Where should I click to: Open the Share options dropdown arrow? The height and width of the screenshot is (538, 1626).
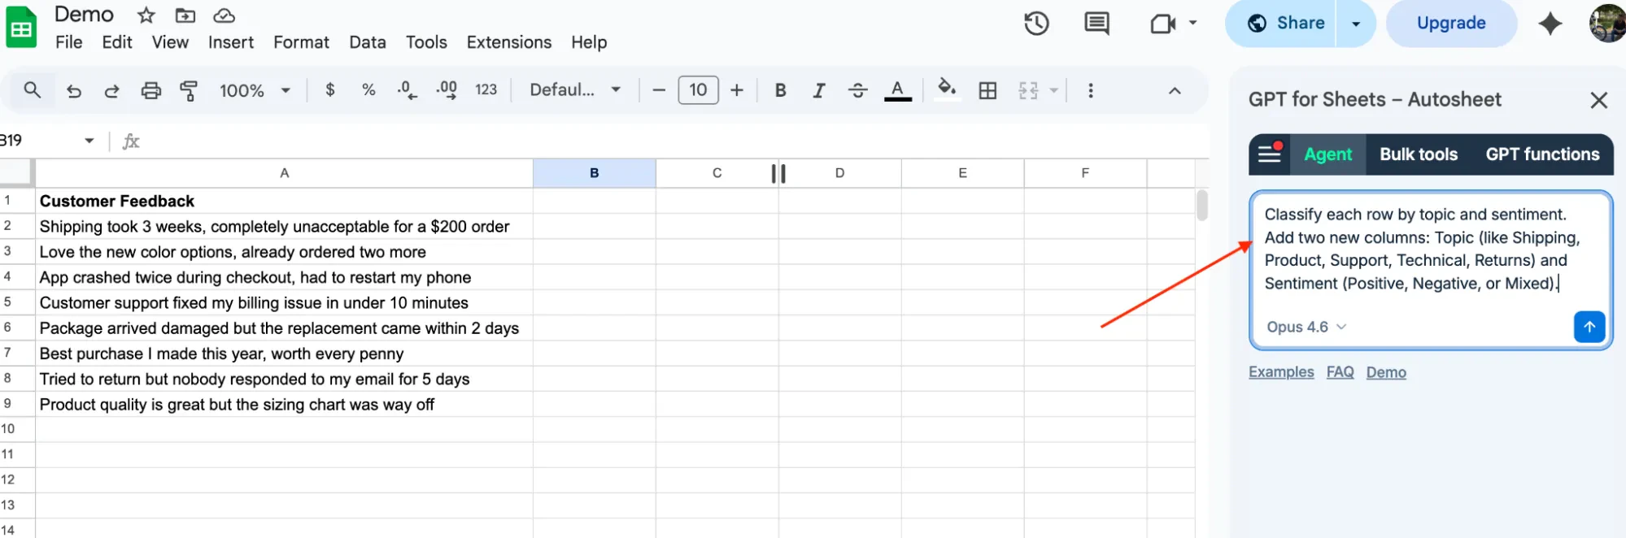tap(1356, 24)
